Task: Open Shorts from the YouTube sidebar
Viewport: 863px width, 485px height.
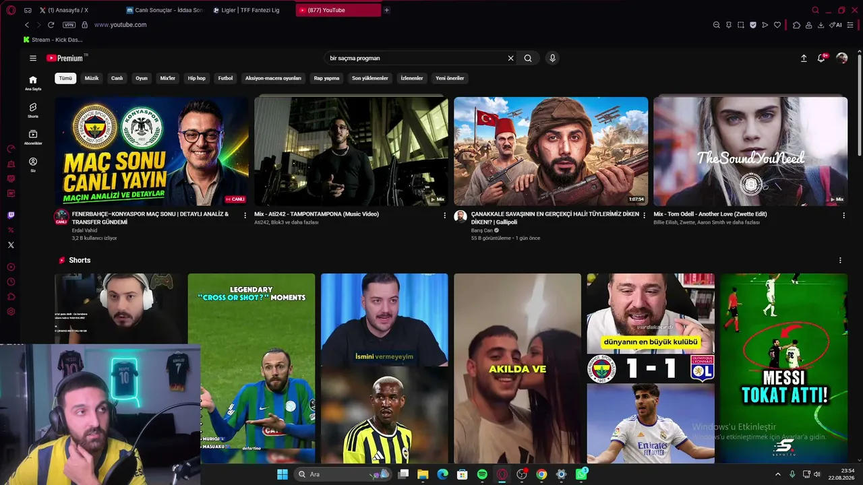Action: pos(33,110)
